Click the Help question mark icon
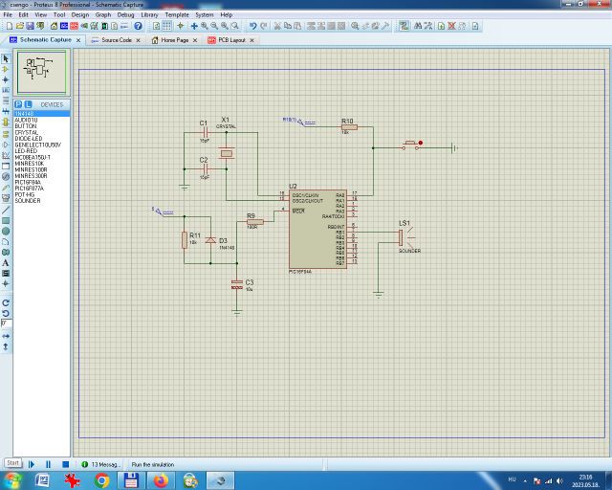 (138, 26)
